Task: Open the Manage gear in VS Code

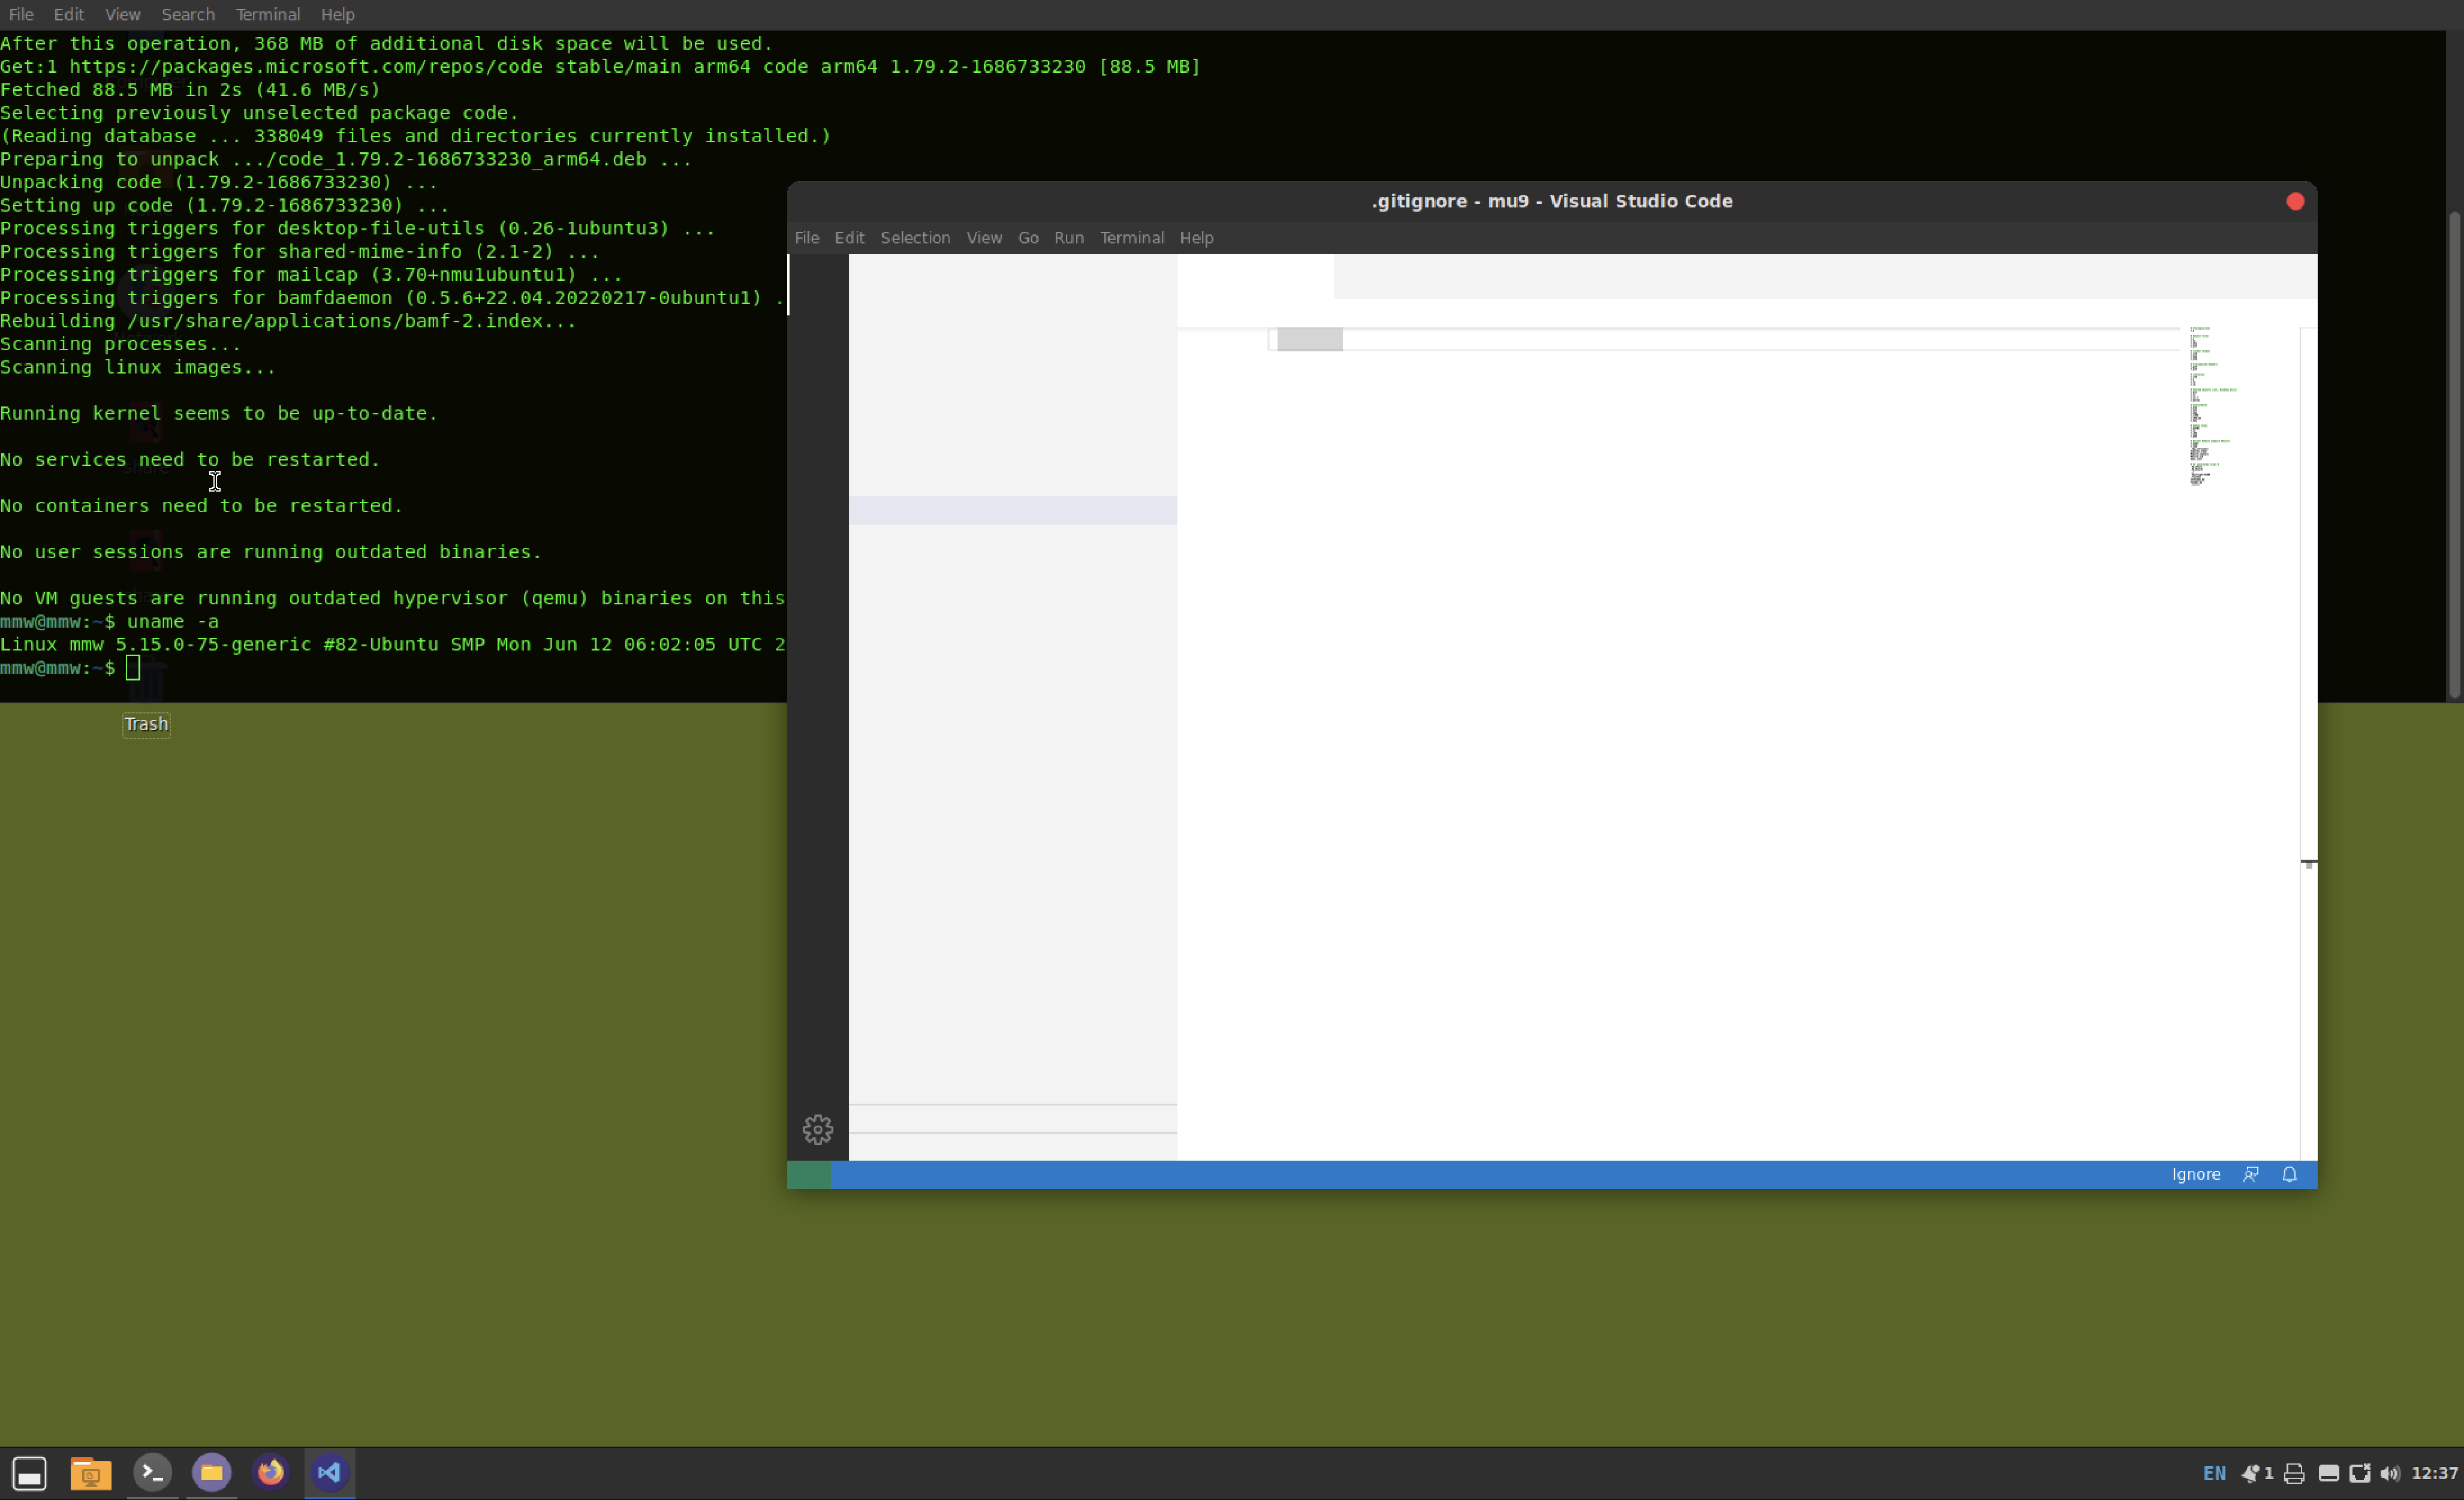Action: coord(817,1129)
